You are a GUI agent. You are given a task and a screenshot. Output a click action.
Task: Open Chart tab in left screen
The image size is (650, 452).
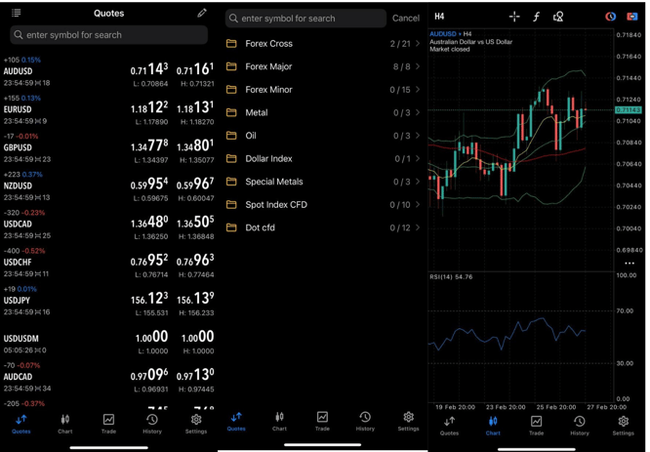click(65, 425)
